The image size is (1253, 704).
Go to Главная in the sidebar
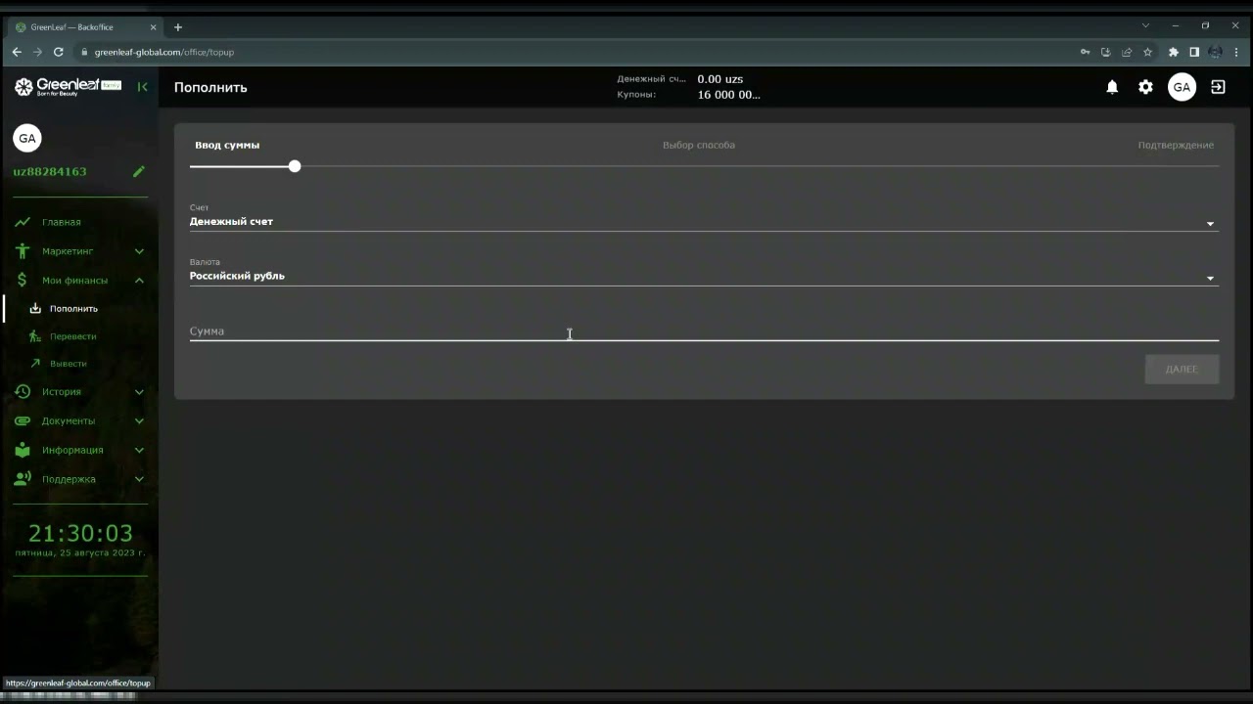[61, 222]
